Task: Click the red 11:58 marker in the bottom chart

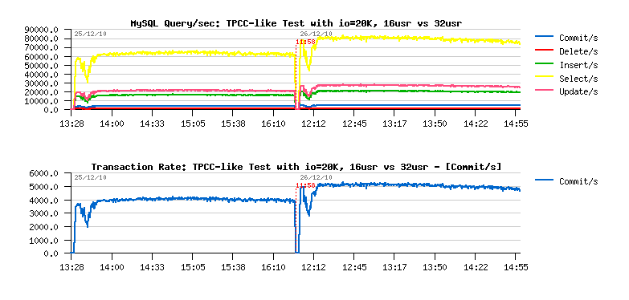Action: pyautogui.click(x=306, y=185)
